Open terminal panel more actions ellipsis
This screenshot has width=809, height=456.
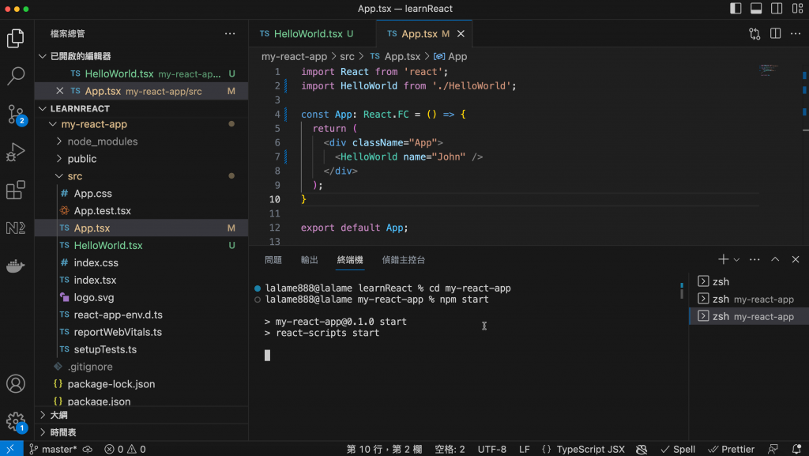(754, 259)
